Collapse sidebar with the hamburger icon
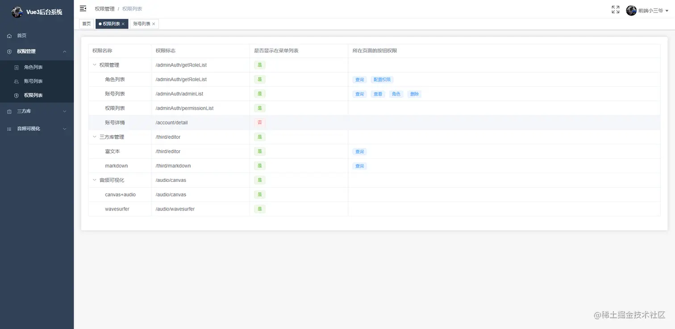Viewport: 675px width, 329px height. [83, 8]
